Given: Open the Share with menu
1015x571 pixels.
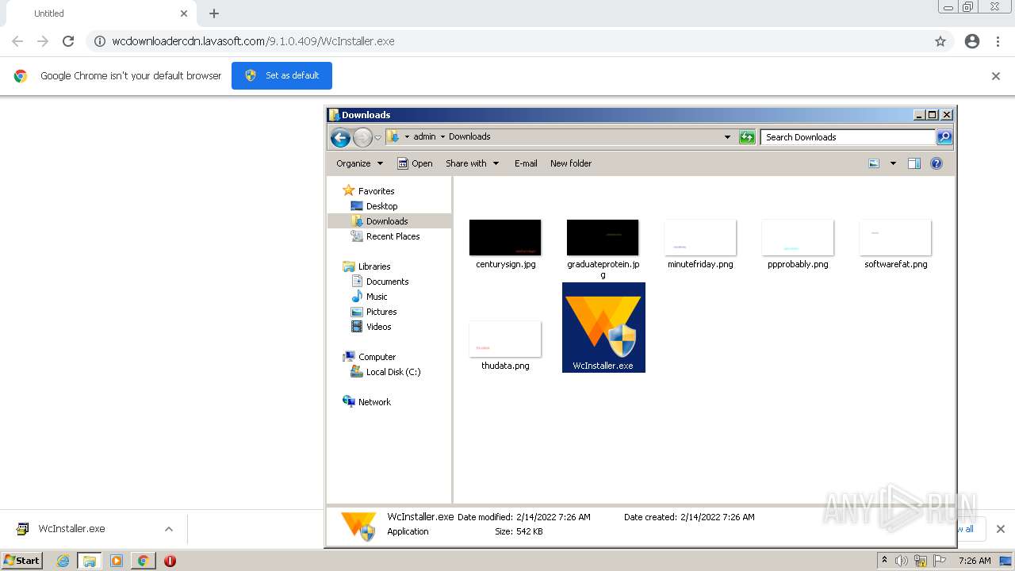Looking at the screenshot, I should (473, 163).
